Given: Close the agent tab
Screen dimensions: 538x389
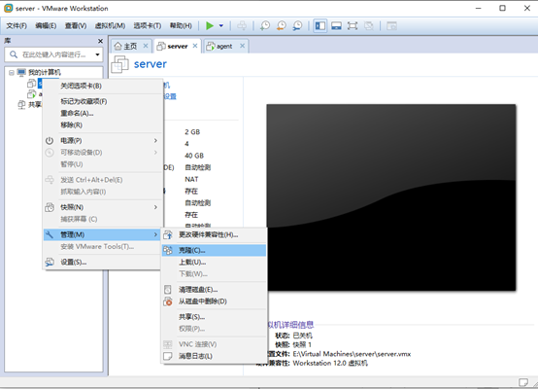Looking at the screenshot, I should pyautogui.click(x=242, y=46).
